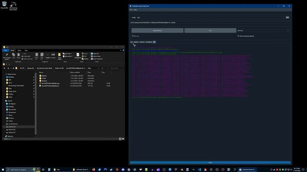The height and width of the screenshot is (172, 307).
Task: Open the Help menu in Optimizer
Action: (135, 10)
